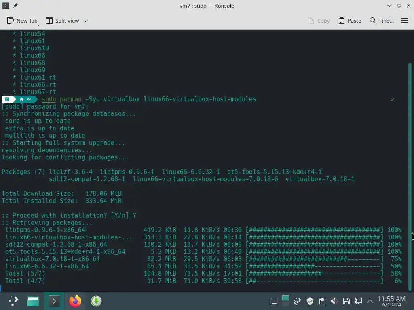Image resolution: width=414 pixels, height=310 pixels.
Task: Switch to Konsole taskbar entry
Action: pyautogui.click(x=54, y=301)
